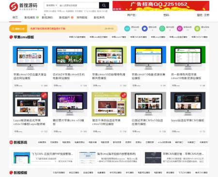Open the green-background template thumbnail
The width and height of the screenshot is (218, 177).
click(x=188, y=58)
